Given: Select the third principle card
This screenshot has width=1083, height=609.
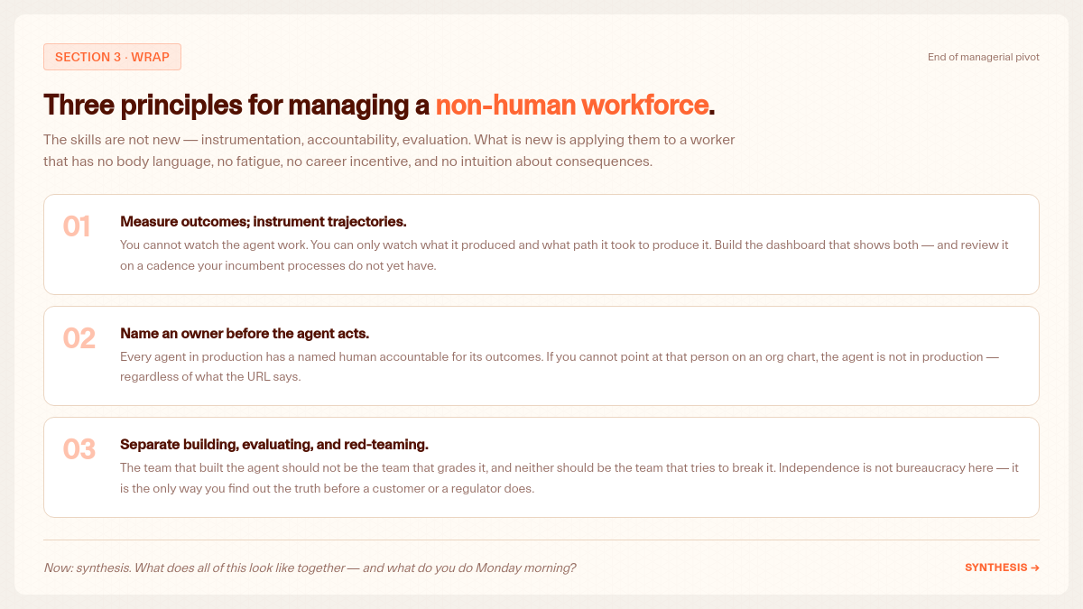Looking at the screenshot, I should coord(541,467).
